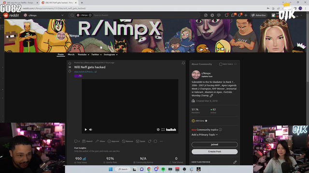Screen dimensions: 309x173
Task: Open Mod Tools in About Community
Action: click(x=226, y=64)
